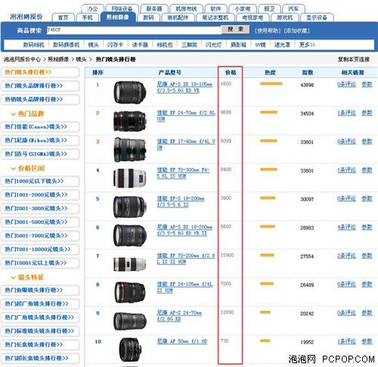This screenshot has width=378, height=367.
Task: Open the Nikon AF-S 24-70mm f/2.8G image
Action: [130, 321]
